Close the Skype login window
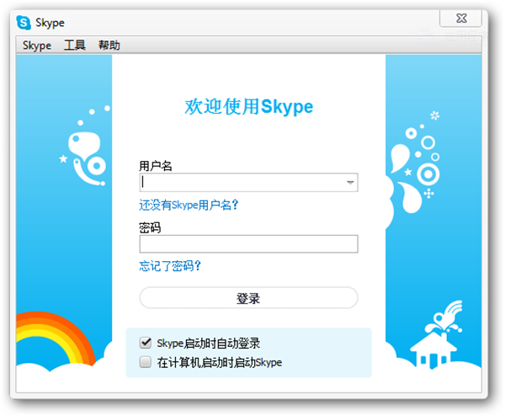Viewport: 505px width, 416px height. (460, 18)
